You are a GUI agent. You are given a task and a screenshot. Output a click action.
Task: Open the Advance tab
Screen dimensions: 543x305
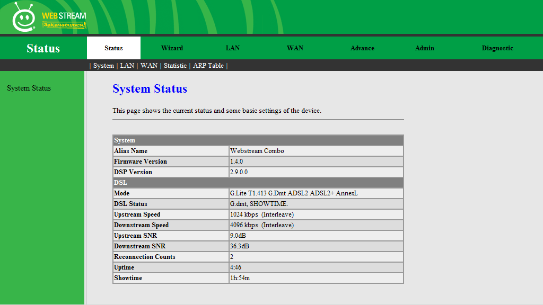(x=362, y=48)
